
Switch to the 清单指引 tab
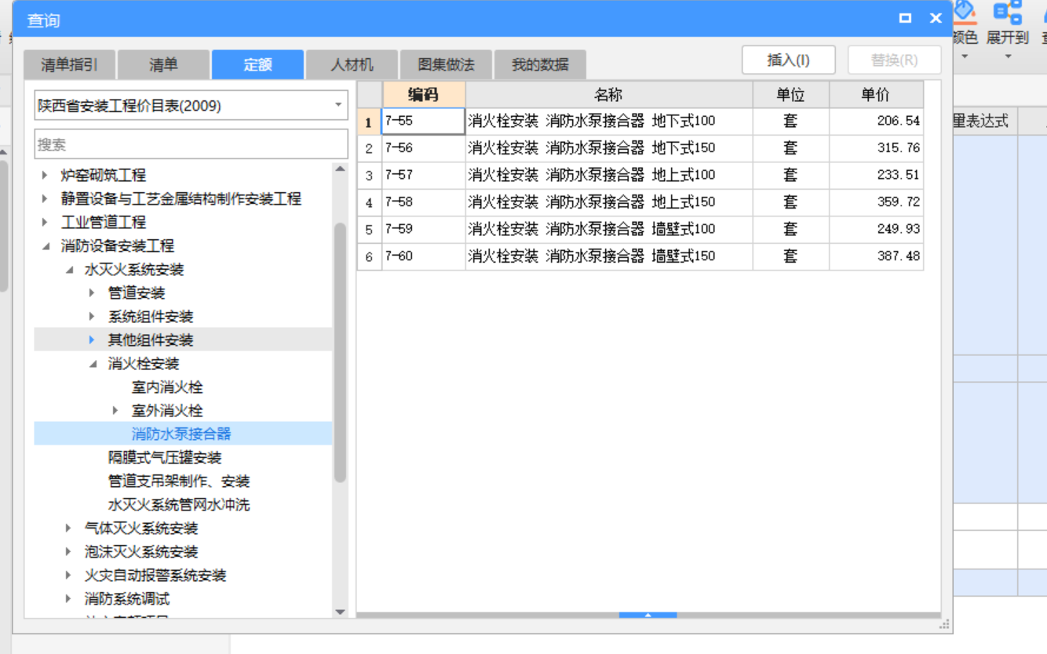point(69,65)
